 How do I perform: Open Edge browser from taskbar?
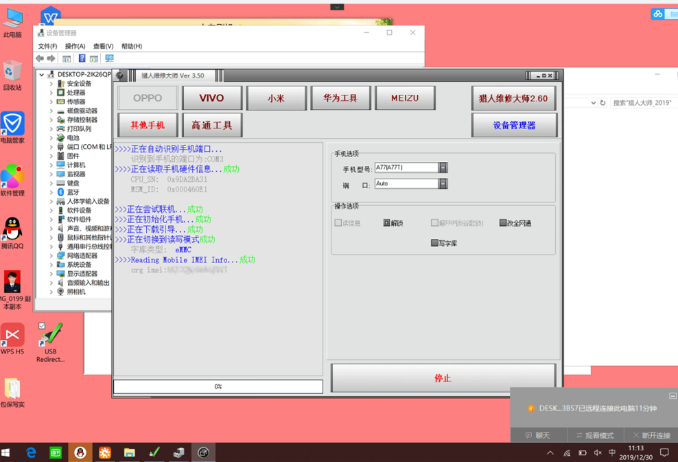(x=31, y=452)
